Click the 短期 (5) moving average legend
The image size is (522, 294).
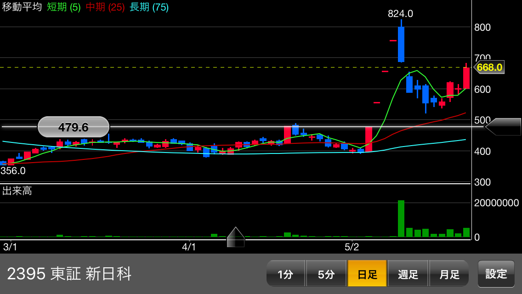point(64,7)
